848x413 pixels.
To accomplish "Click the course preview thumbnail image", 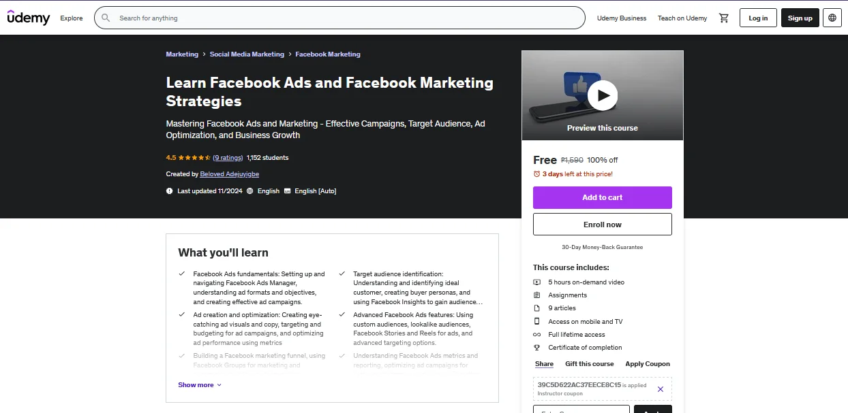I will click(603, 96).
